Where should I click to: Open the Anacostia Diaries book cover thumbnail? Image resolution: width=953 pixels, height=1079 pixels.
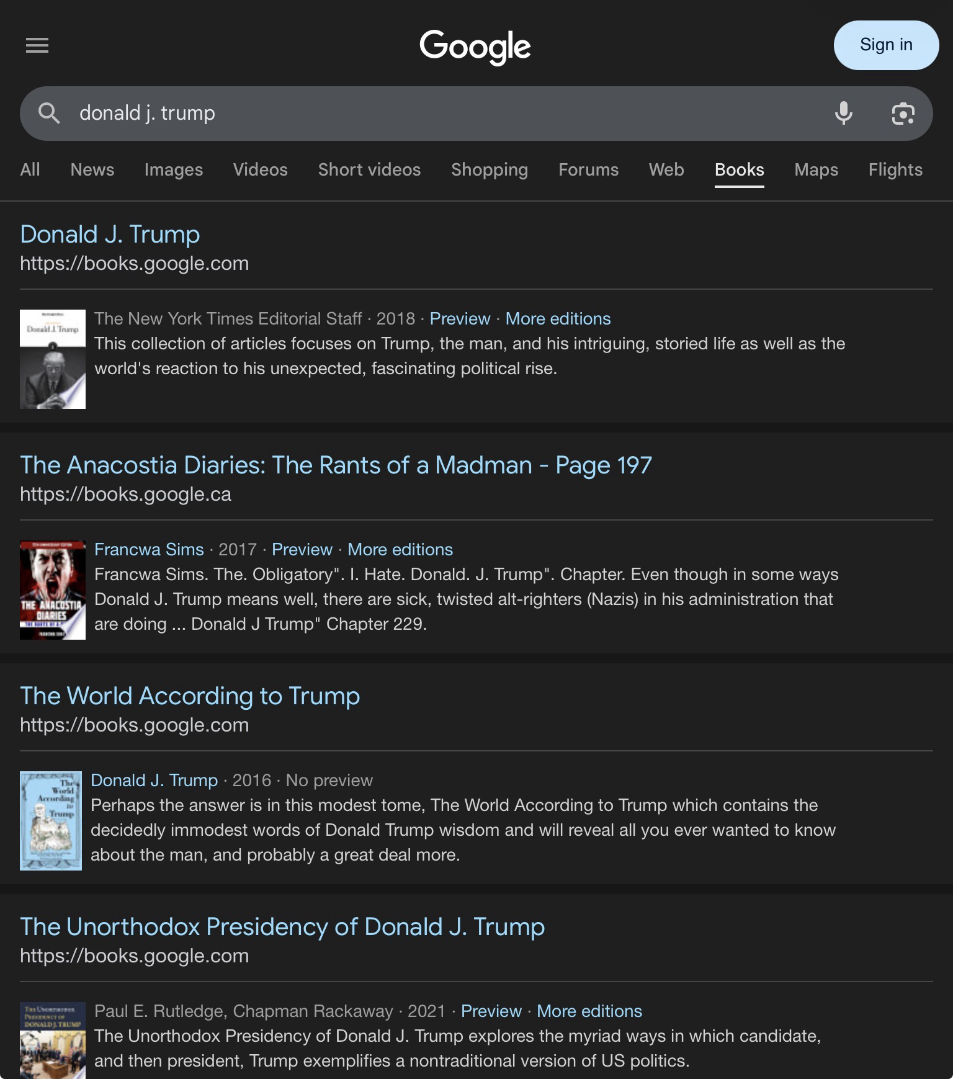tap(53, 590)
